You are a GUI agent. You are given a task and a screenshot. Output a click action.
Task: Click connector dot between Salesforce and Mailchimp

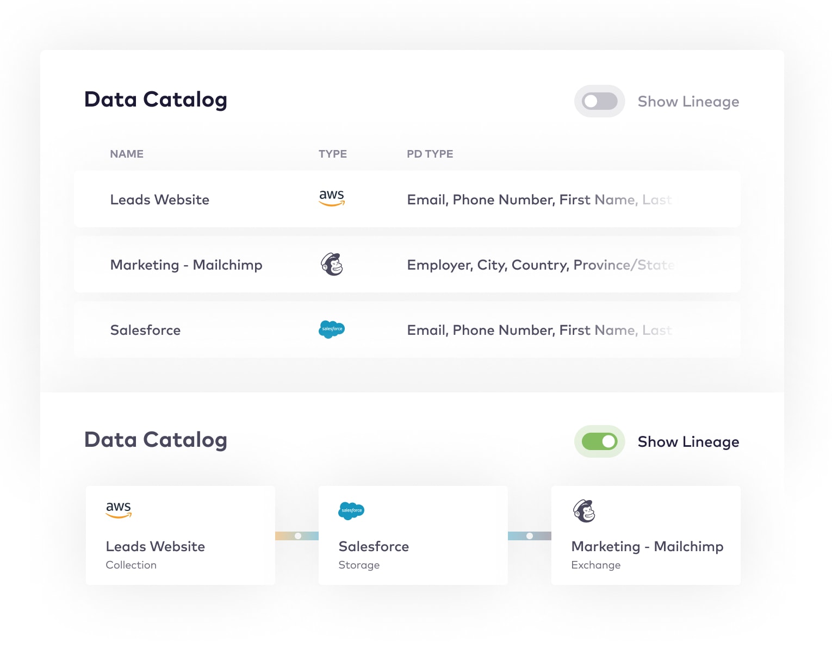[530, 536]
